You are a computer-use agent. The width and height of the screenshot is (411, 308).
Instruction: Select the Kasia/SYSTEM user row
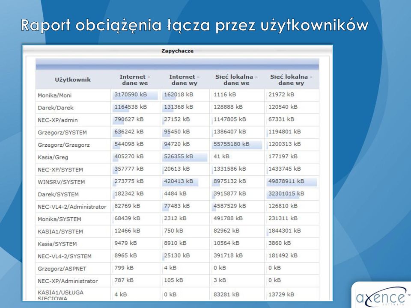point(177,244)
